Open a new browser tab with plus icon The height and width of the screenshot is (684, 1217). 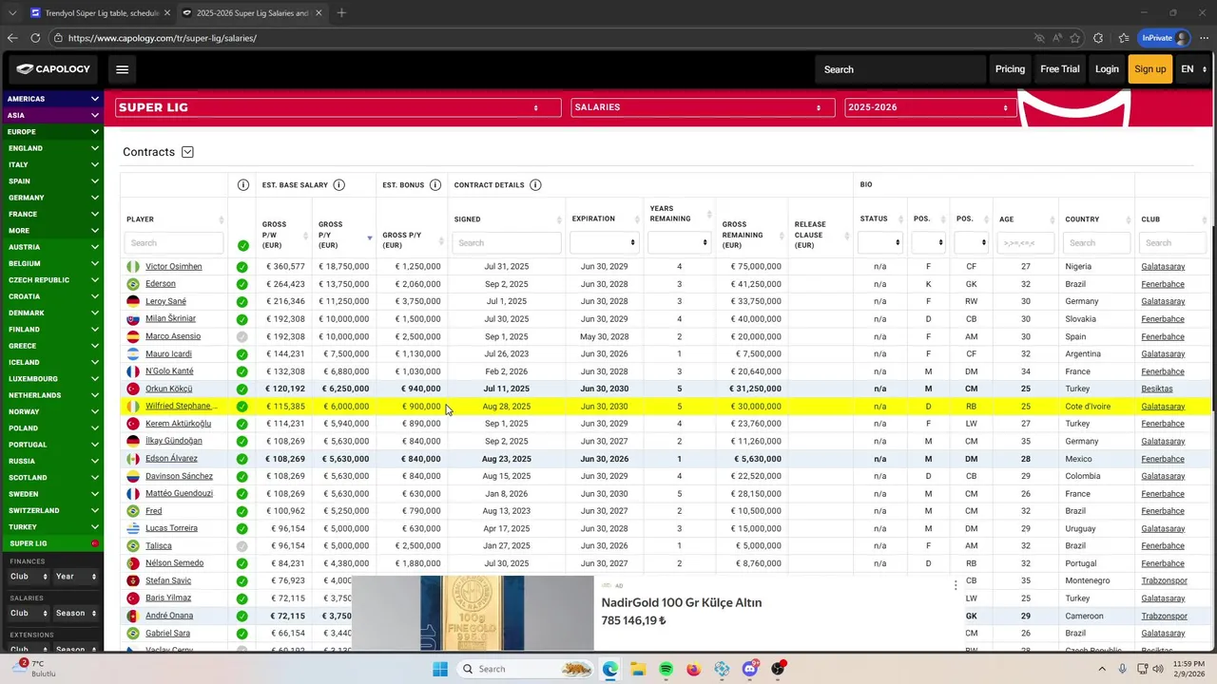pos(341,13)
